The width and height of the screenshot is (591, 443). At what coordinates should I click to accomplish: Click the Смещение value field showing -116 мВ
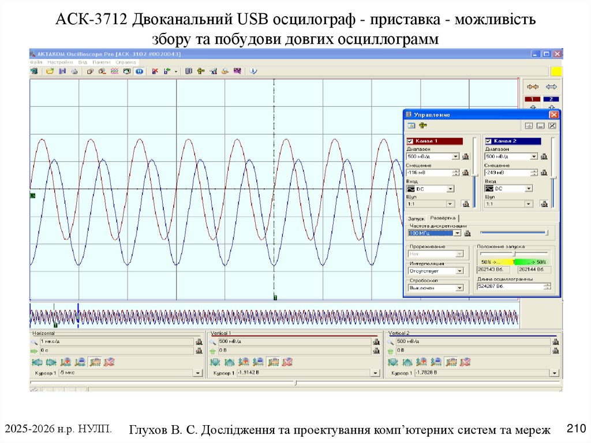click(429, 172)
